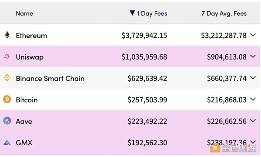Sort by the 1 Day Fees column
The height and width of the screenshot is (157, 261).
tap(152, 13)
